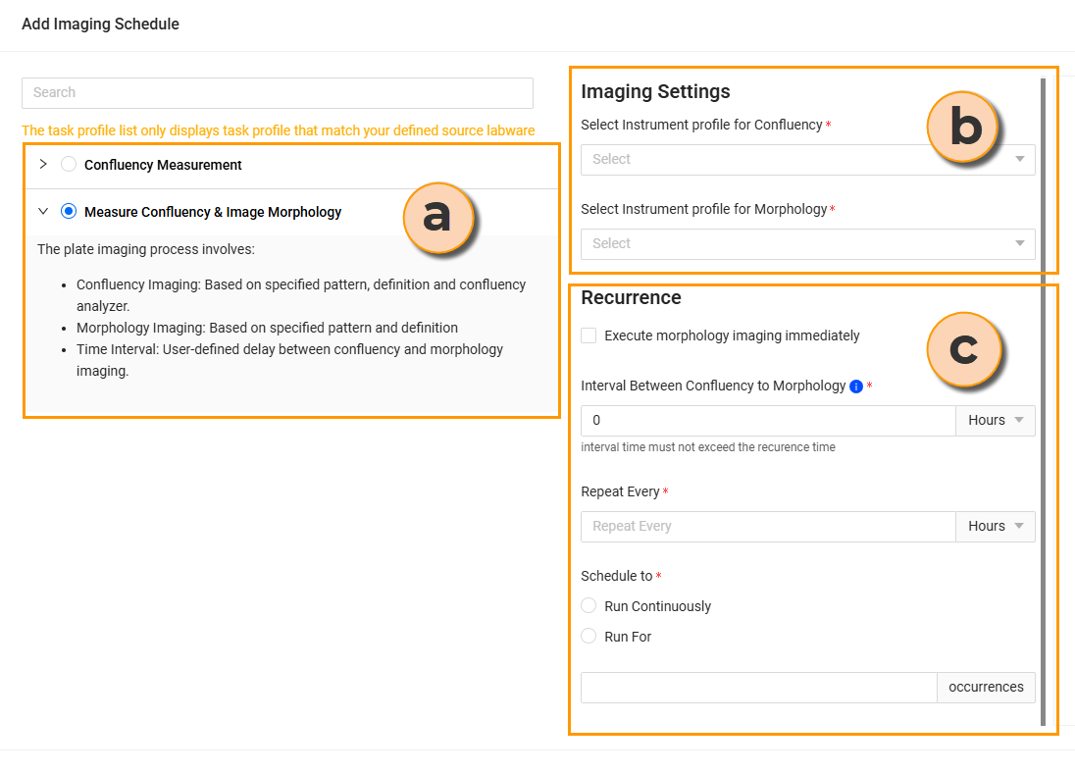Open the Instrument profile for Morphology dropdown
1075x773 pixels.
coord(807,243)
